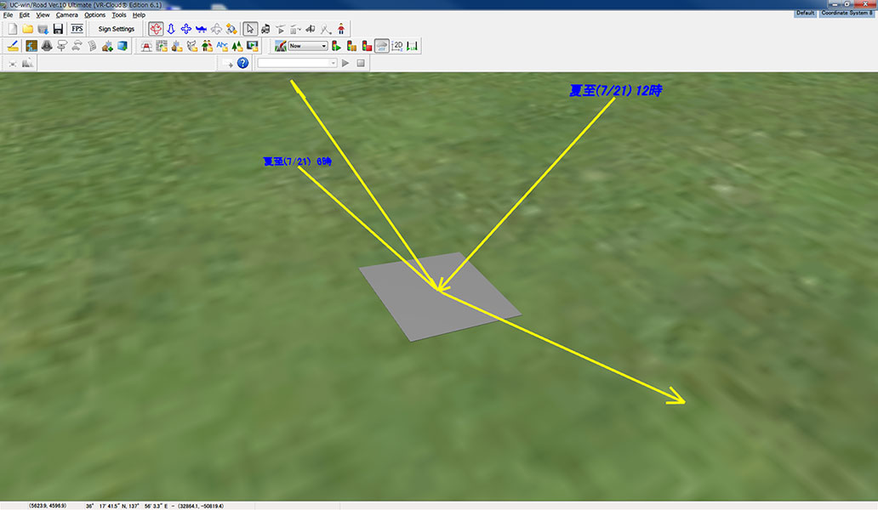
Task: Open the Options menu
Action: [94, 15]
